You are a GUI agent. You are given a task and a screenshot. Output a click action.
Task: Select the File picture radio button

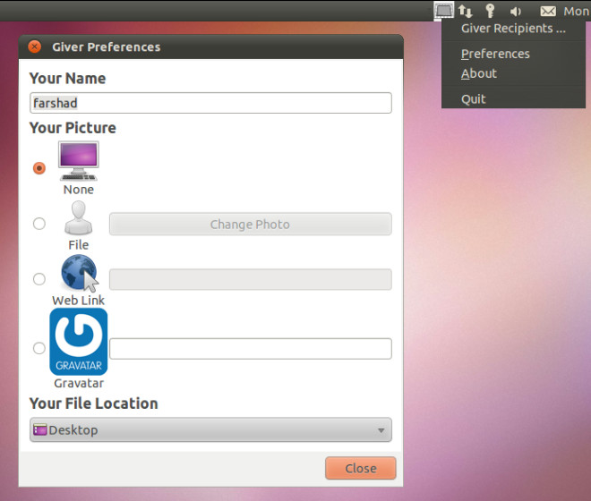(39, 224)
